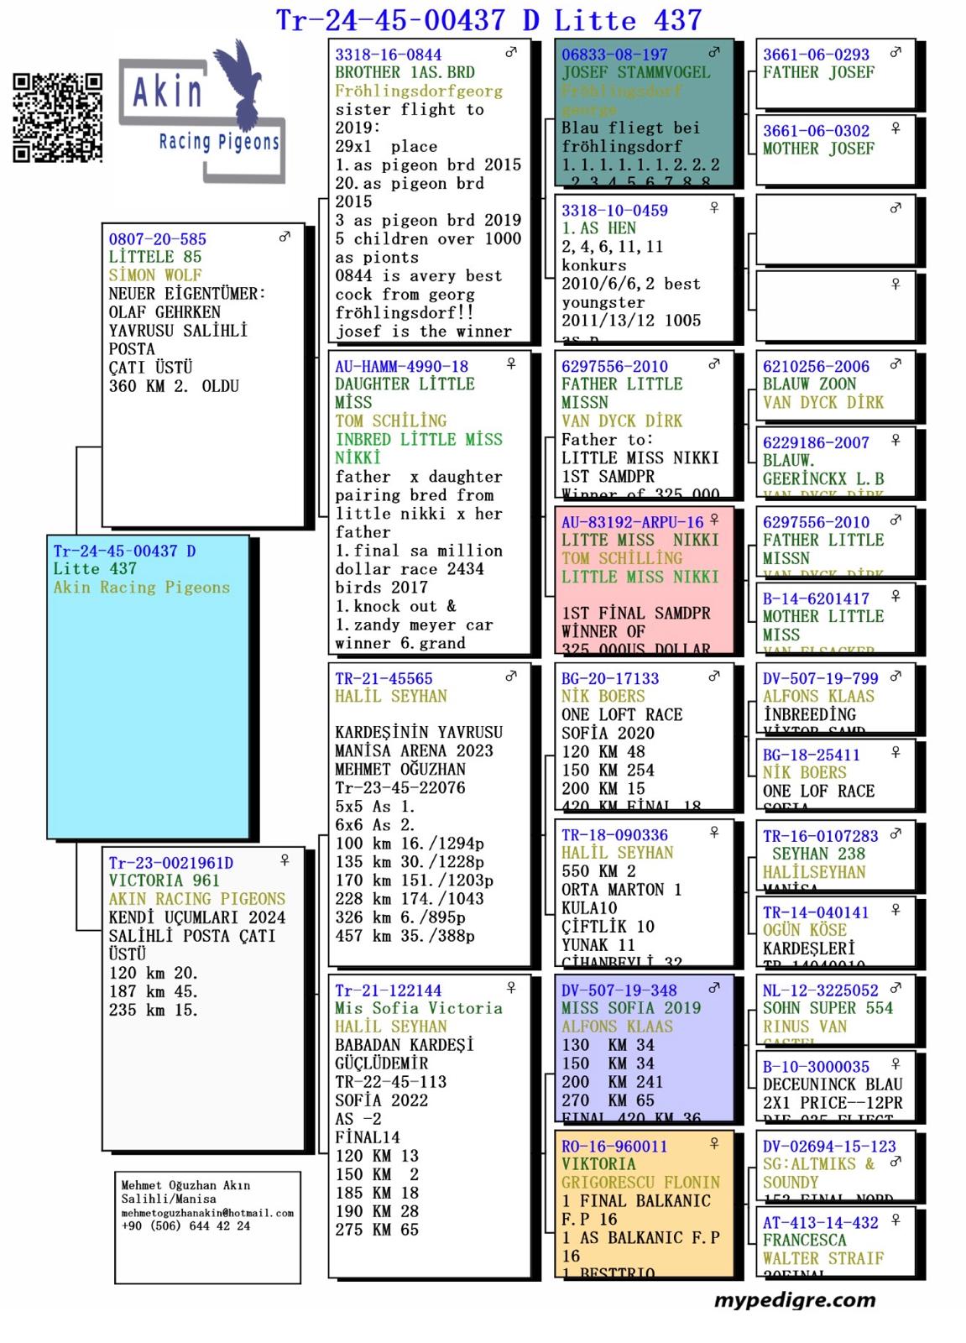This screenshot has width=966, height=1343.
Task: Click ring number 3661-06-0293 FATHER JOSEF
Action: (816, 55)
